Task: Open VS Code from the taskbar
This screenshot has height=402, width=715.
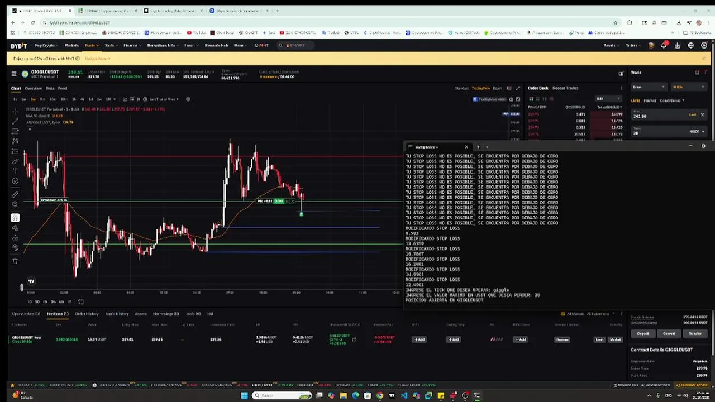Action: (404, 395)
